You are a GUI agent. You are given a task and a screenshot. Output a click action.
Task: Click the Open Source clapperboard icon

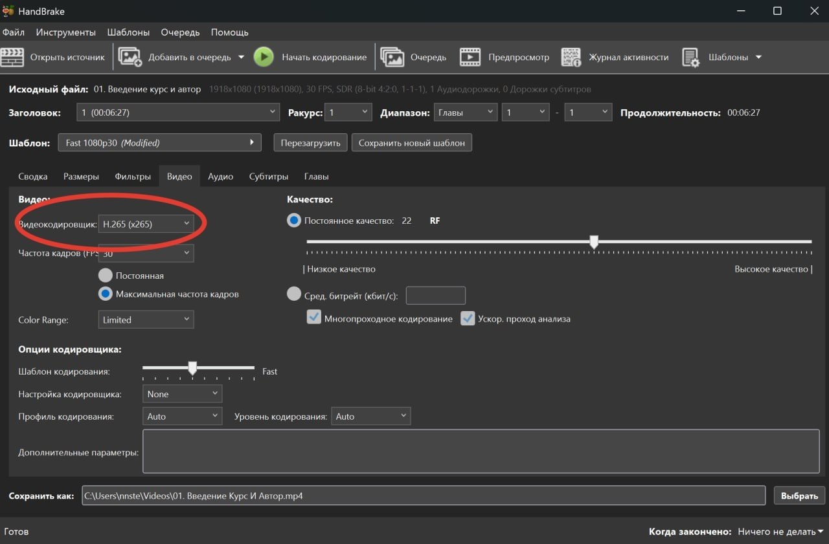coord(12,57)
